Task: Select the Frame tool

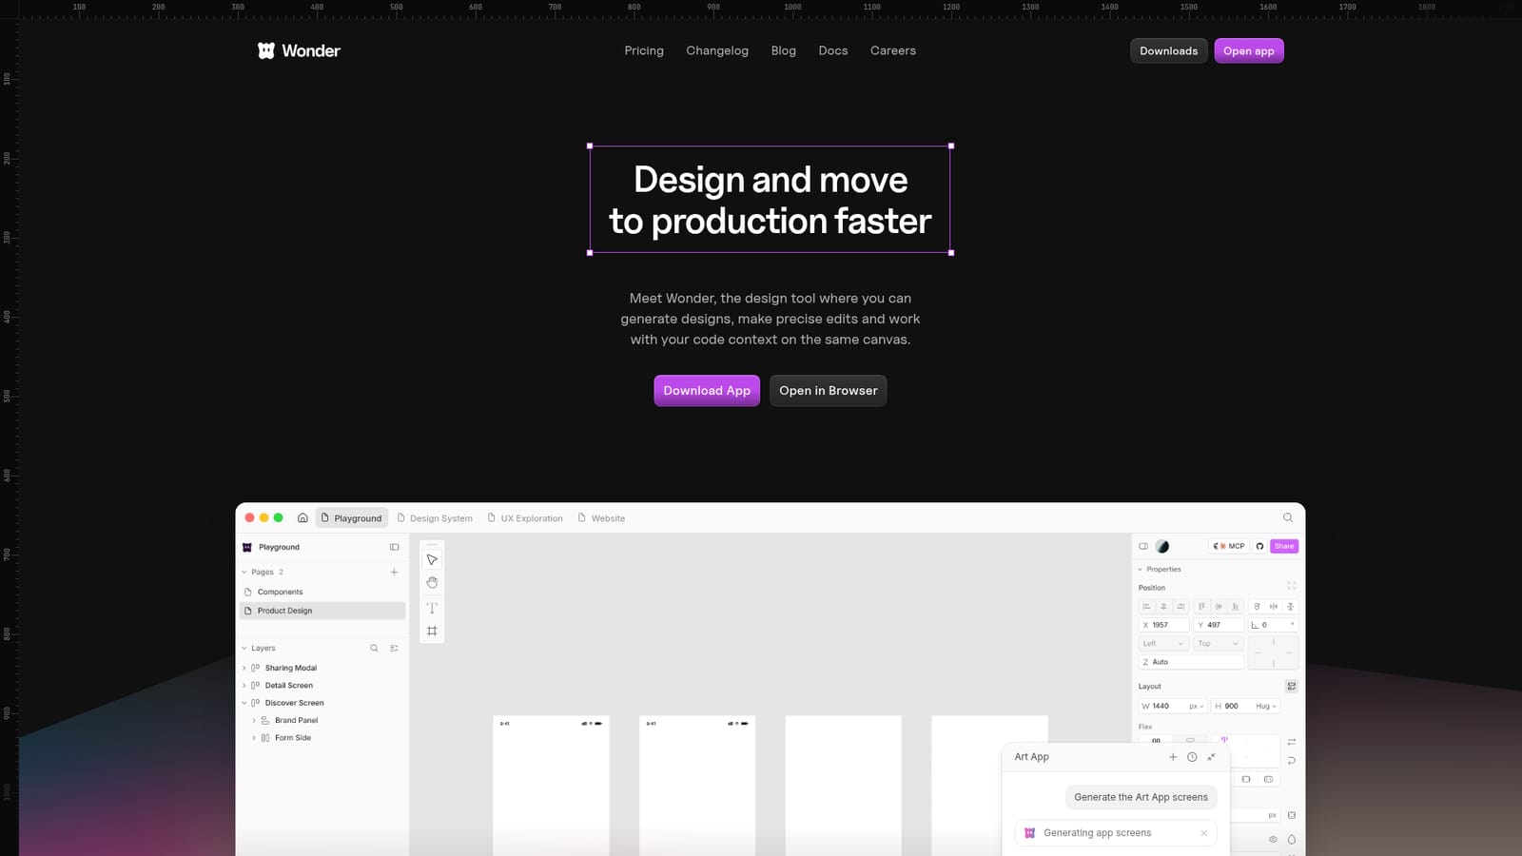Action: click(432, 631)
